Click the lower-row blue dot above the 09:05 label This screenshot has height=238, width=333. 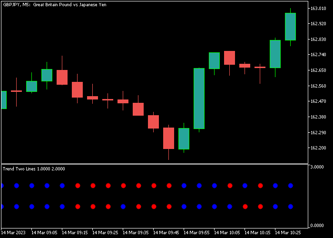32,207
